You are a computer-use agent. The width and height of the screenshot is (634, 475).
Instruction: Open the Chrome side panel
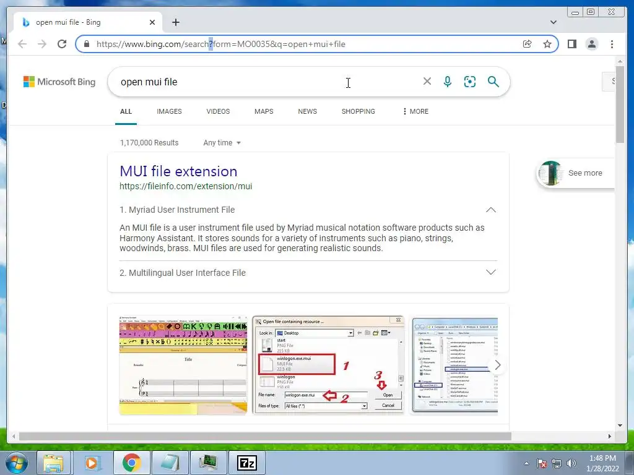pos(571,44)
